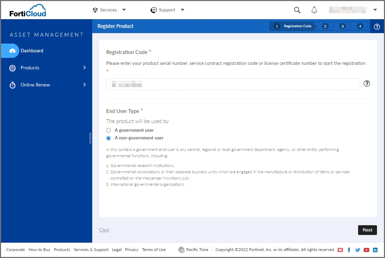The height and width of the screenshot is (258, 385).
Task: Select the 'A non-government user' option
Action: point(108,138)
